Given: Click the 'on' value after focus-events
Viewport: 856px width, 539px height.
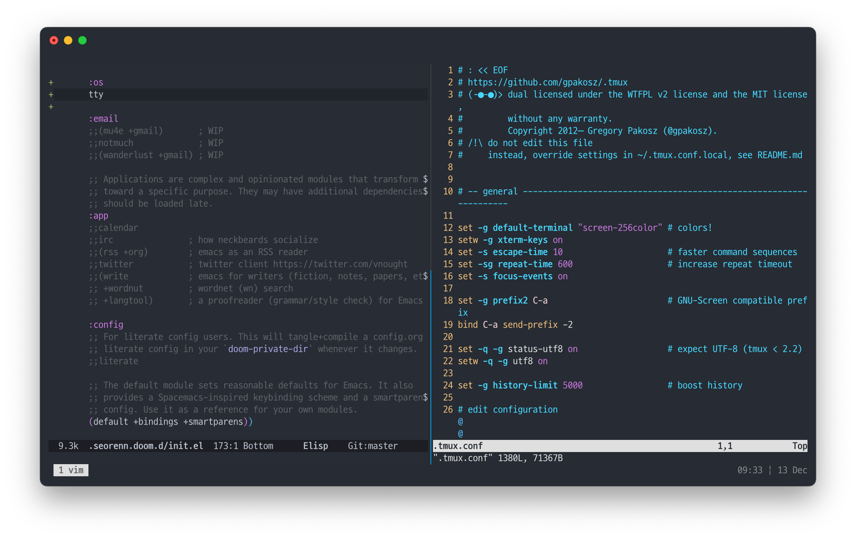Looking at the screenshot, I should [562, 277].
